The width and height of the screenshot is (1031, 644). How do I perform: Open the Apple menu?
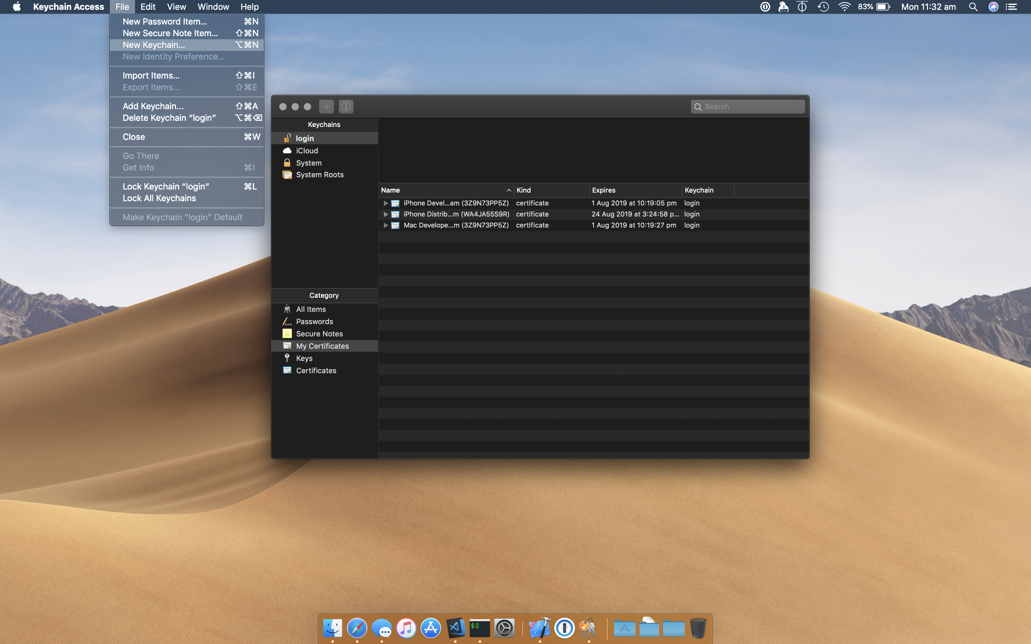pos(17,7)
